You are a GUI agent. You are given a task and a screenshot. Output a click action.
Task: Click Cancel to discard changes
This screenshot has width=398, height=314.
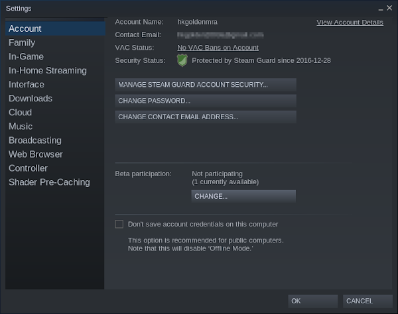[x=367, y=301]
